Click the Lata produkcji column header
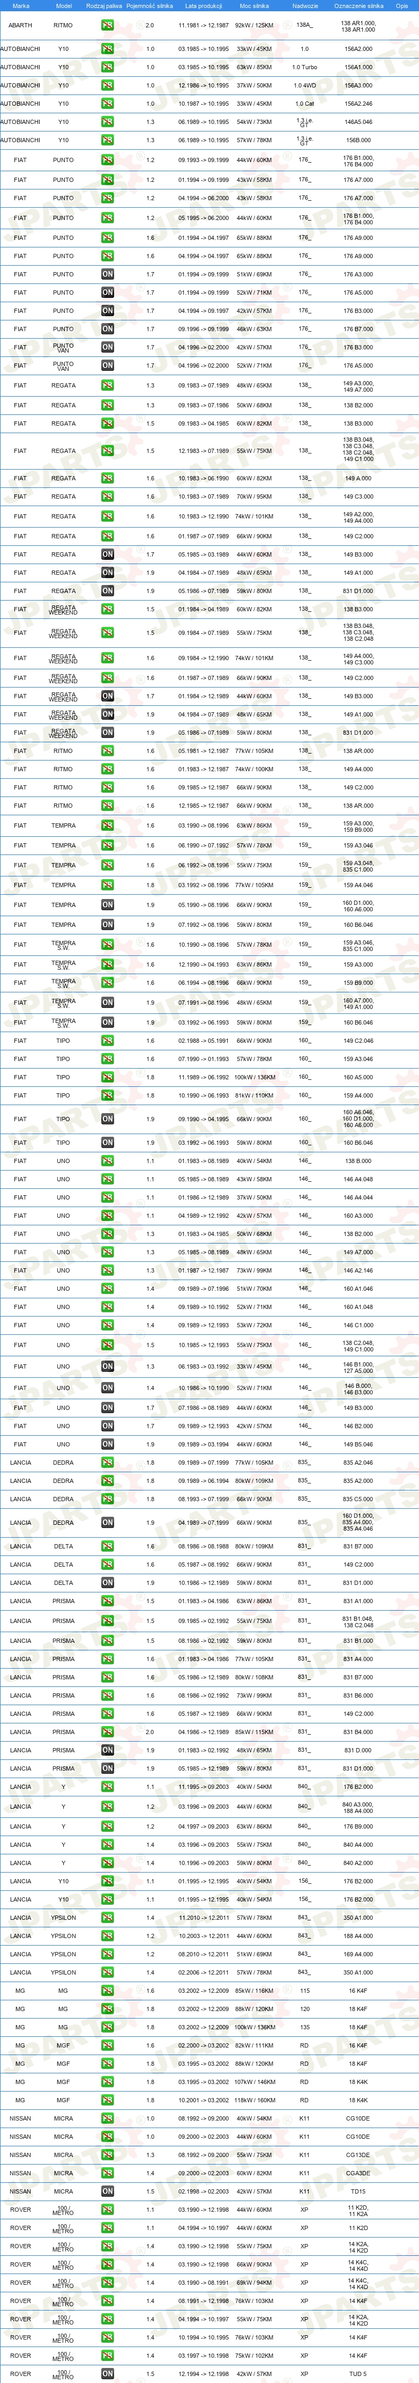The height and width of the screenshot is (2383, 419). [204, 5]
